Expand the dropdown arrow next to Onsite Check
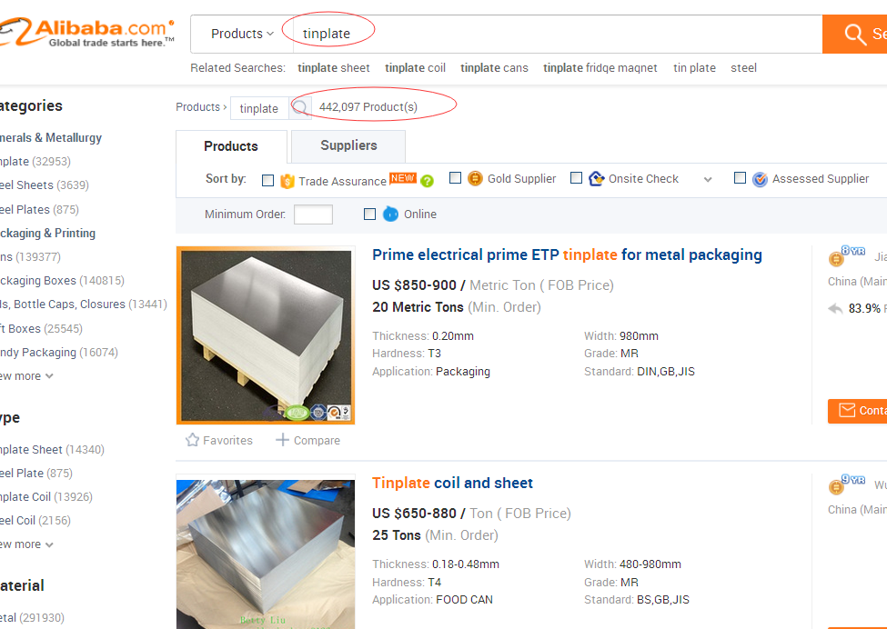This screenshot has height=629, width=887. 708,180
